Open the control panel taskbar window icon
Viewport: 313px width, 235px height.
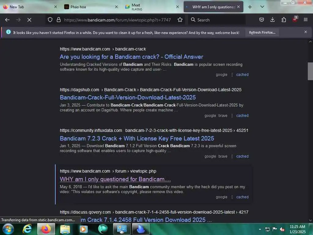pos(122,229)
